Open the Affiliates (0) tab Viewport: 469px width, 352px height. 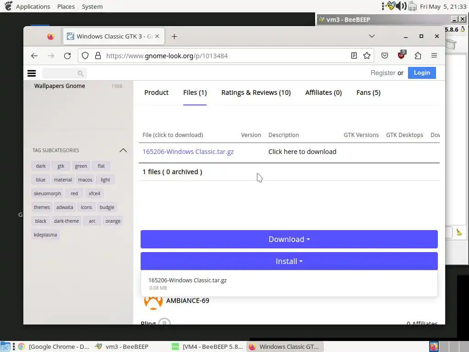(323, 93)
